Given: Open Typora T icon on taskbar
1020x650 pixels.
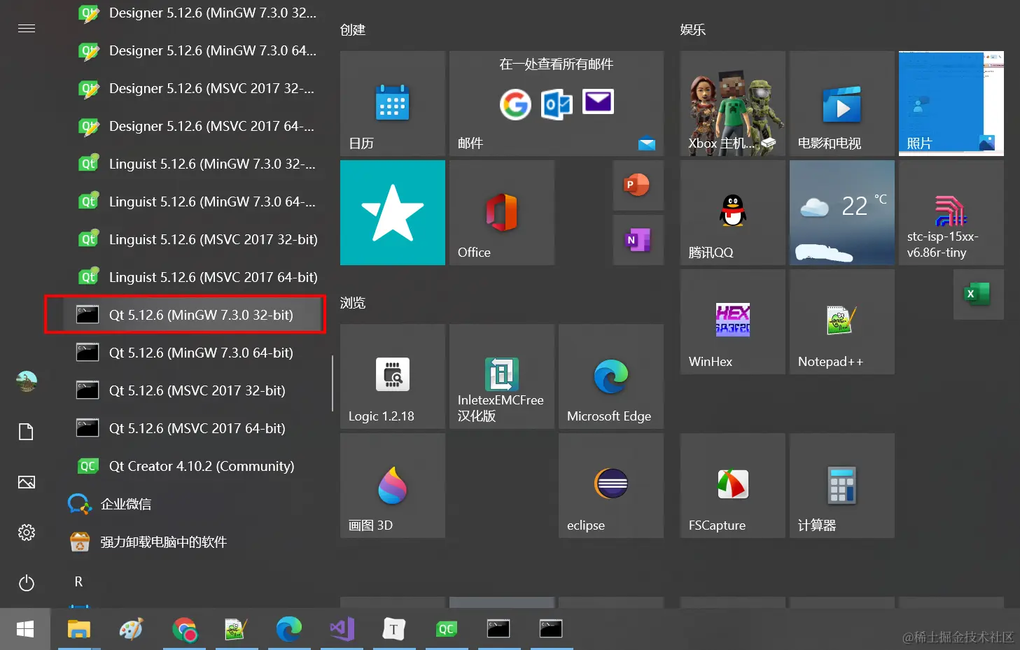Looking at the screenshot, I should point(394,629).
